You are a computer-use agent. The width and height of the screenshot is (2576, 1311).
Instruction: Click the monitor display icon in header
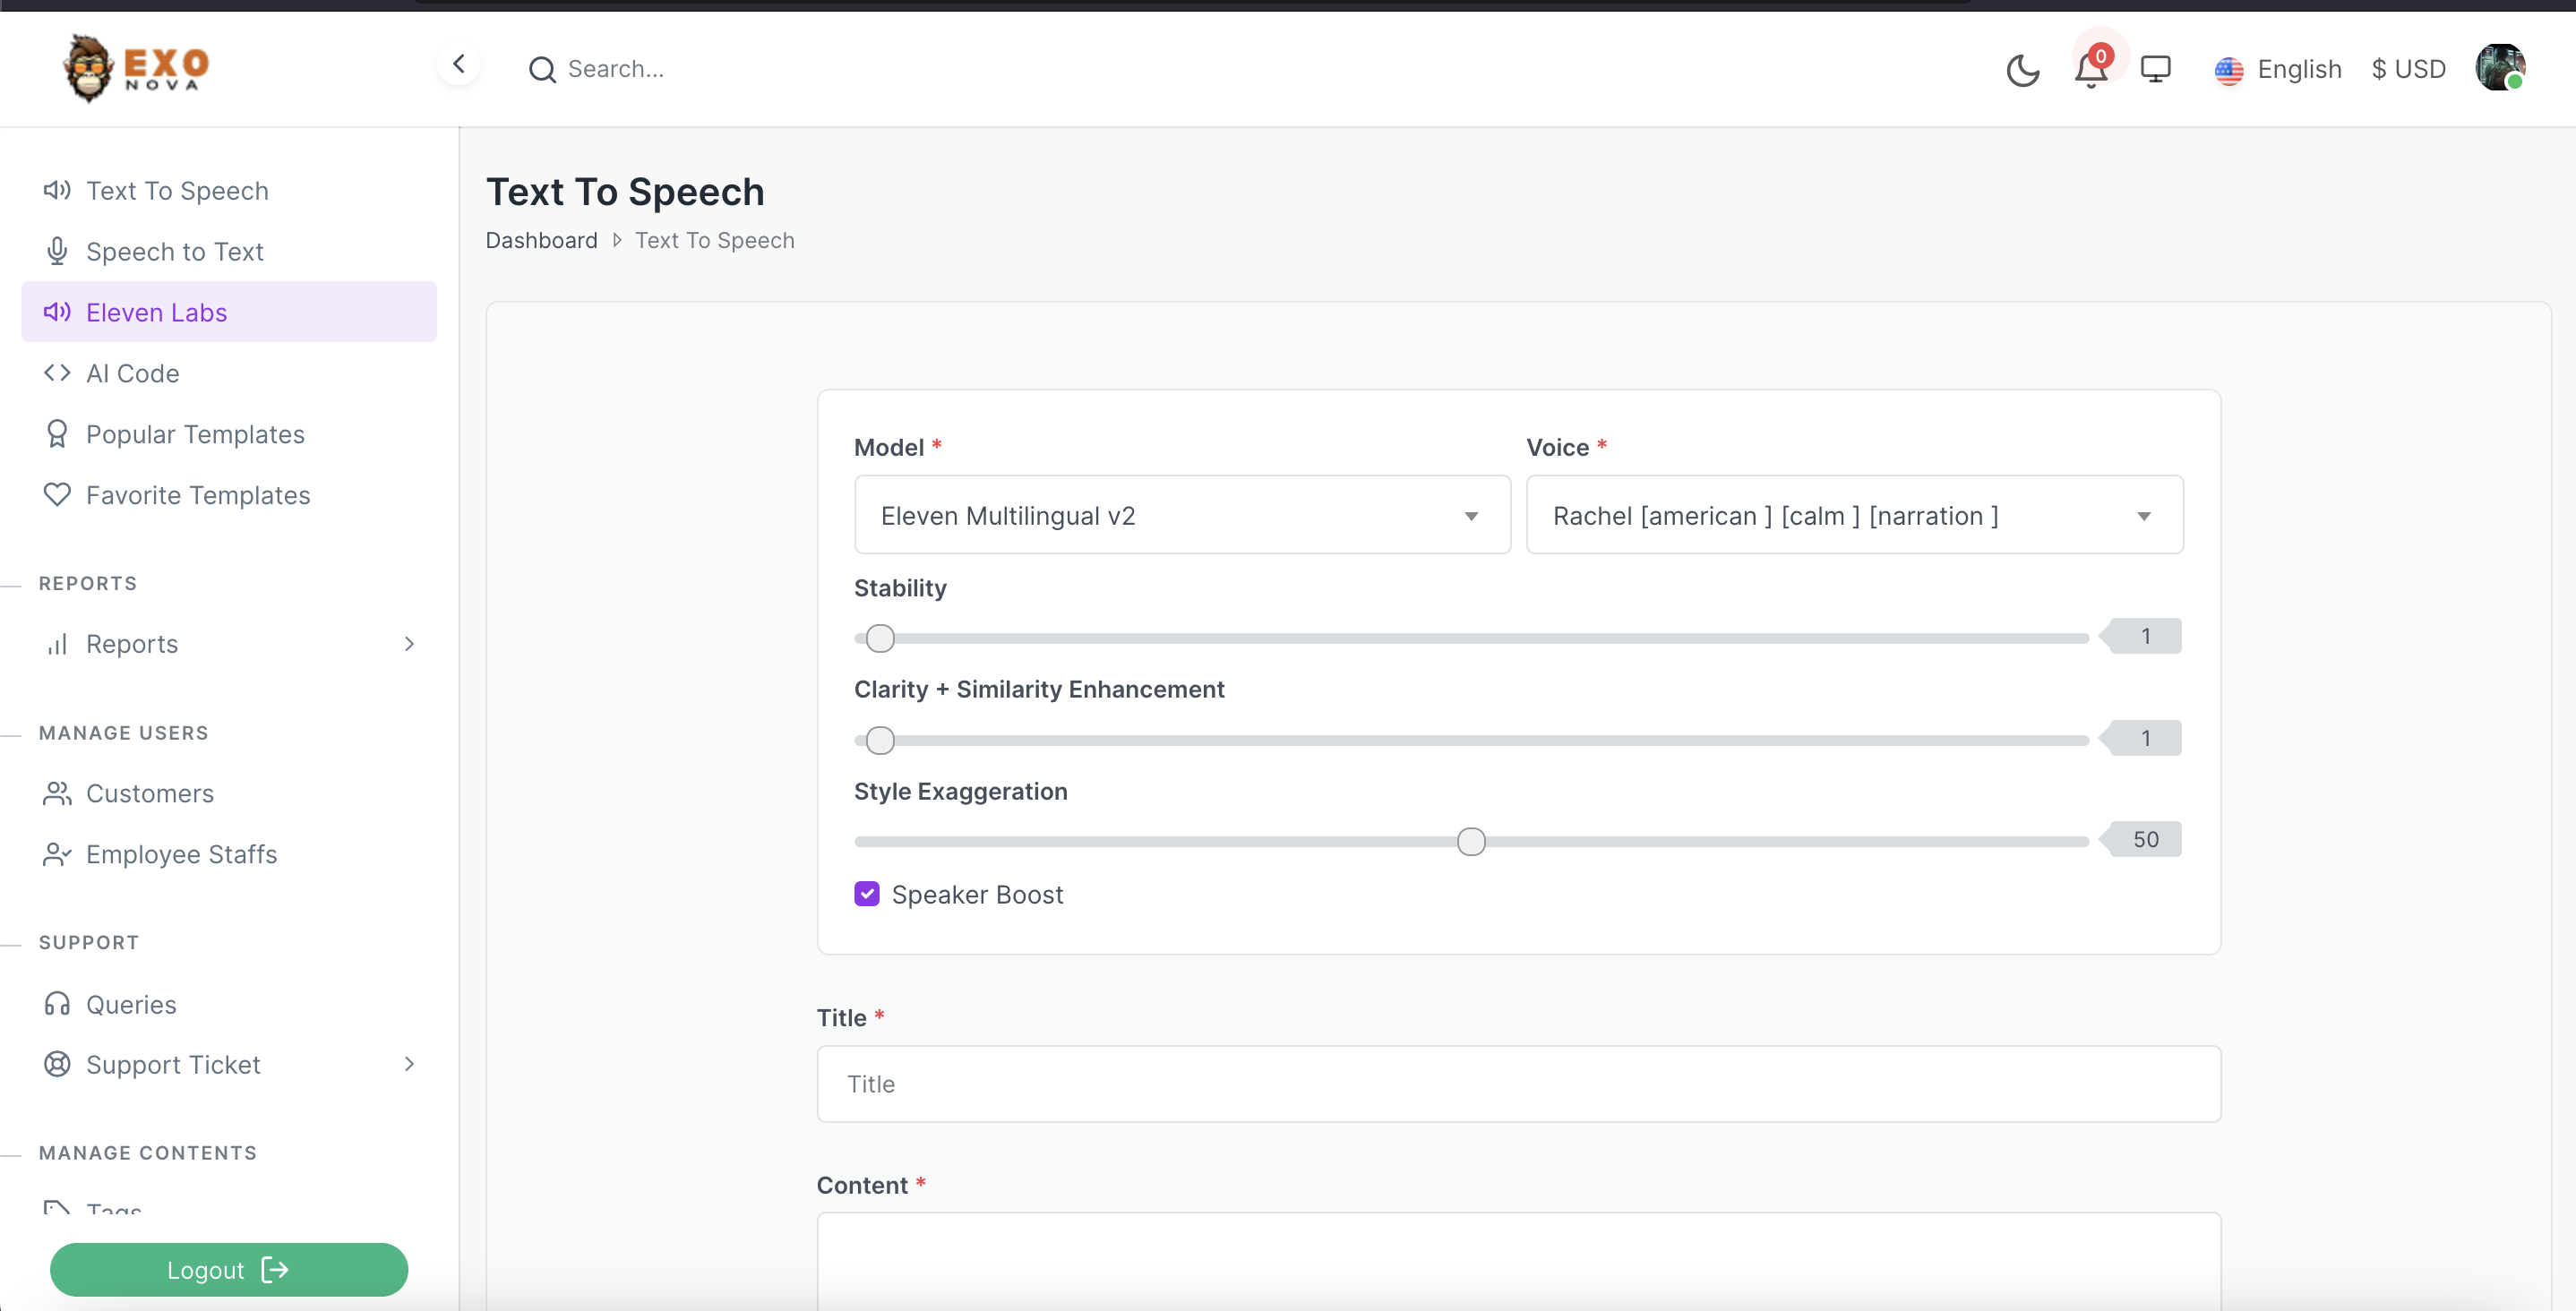pyautogui.click(x=2155, y=69)
